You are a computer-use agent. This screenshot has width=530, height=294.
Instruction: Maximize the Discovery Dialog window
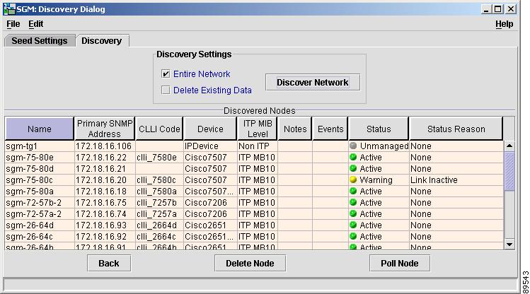click(x=498, y=9)
